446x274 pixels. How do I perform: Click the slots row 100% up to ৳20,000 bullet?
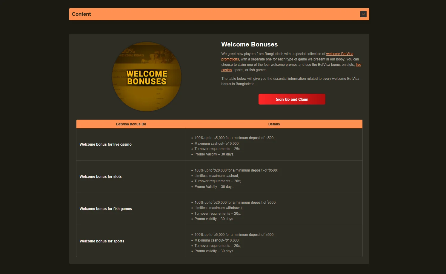pyautogui.click(x=236, y=170)
